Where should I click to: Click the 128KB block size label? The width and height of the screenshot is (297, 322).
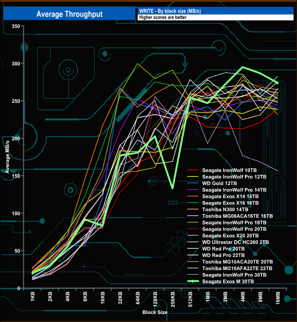point(155,300)
